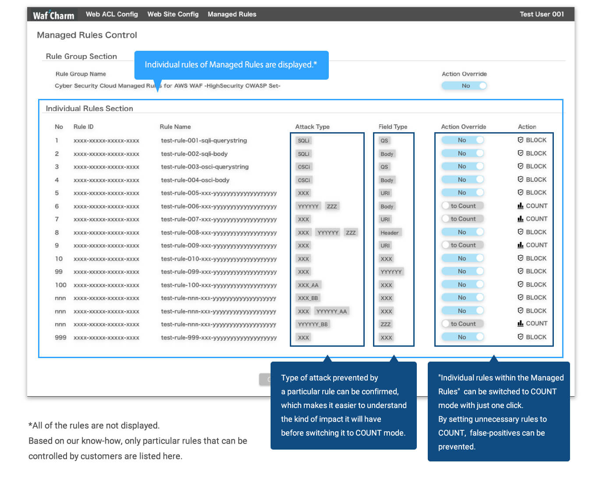Click the XXX_AA attack type tag

(308, 285)
